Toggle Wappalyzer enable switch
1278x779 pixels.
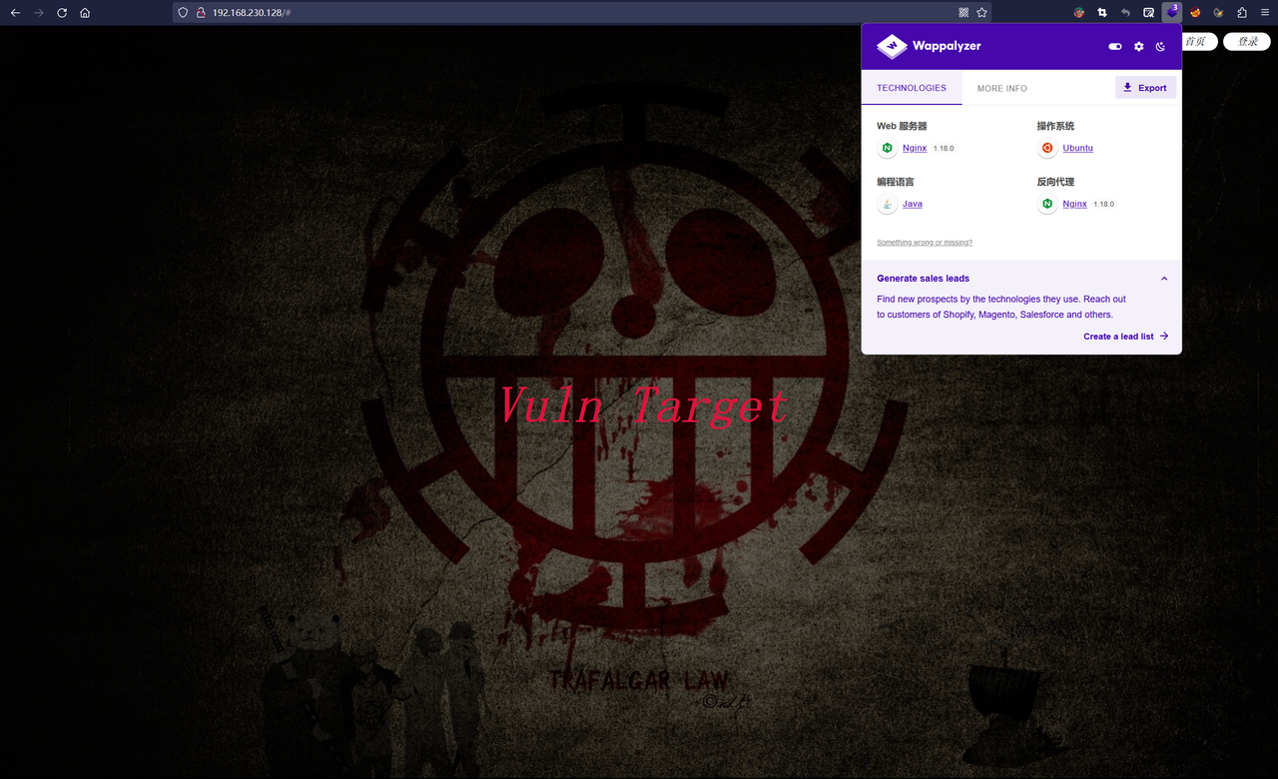(x=1115, y=47)
